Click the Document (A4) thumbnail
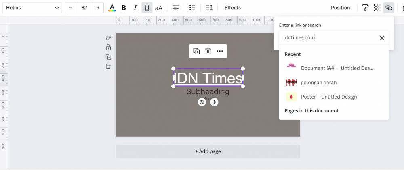404x170 pixels. pos(291,66)
